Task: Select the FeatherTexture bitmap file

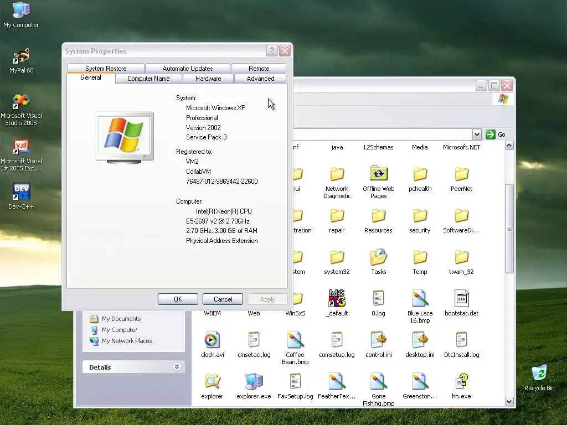Action: (x=337, y=386)
